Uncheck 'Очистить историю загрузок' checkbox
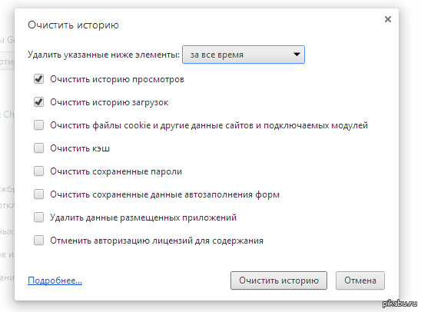Image resolution: width=421 pixels, height=312 pixels. click(38, 102)
